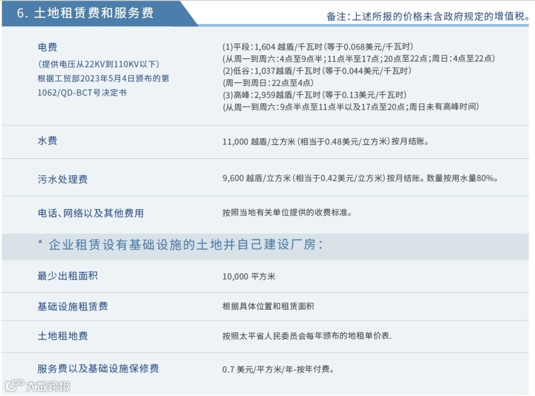Click the value '9,600 越盾/立方米' for wastewater fee

click(x=360, y=178)
